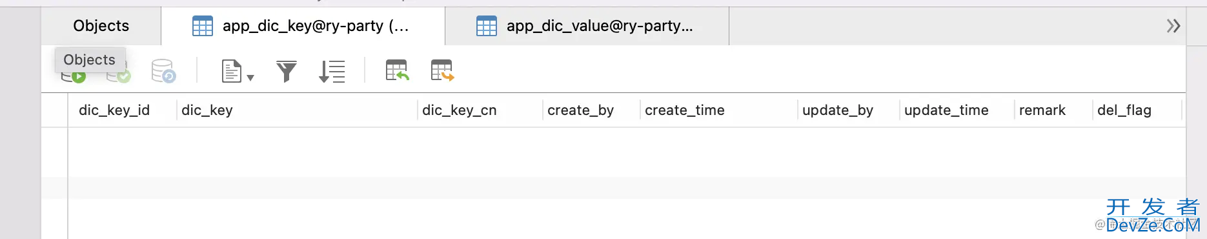The image size is (1207, 239).
Task: Show hidden tabs with double chevron
Action: pyautogui.click(x=1173, y=26)
